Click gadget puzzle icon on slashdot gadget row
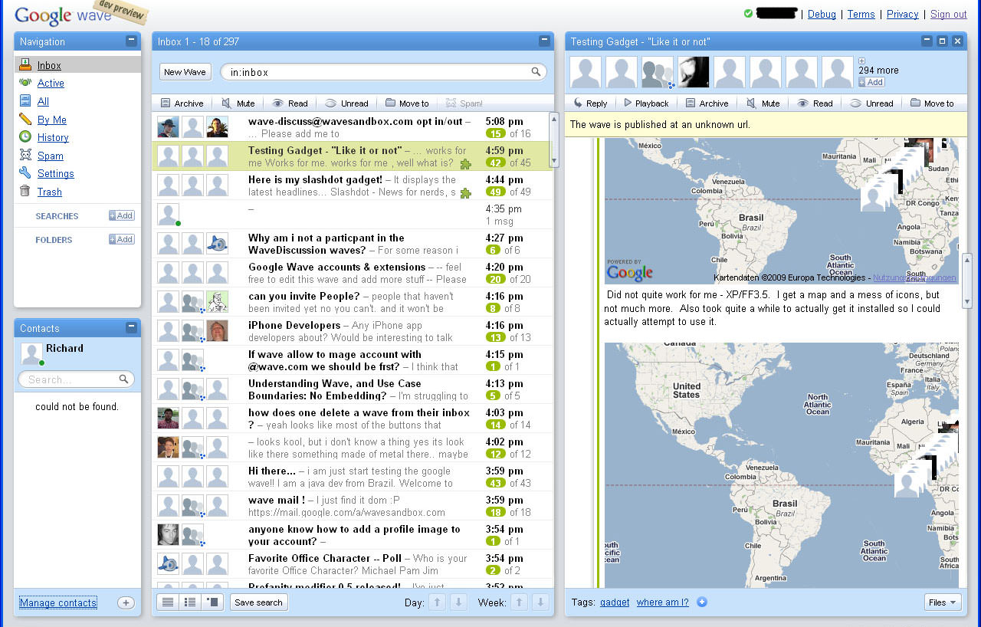The height and width of the screenshot is (627, 981). [465, 192]
